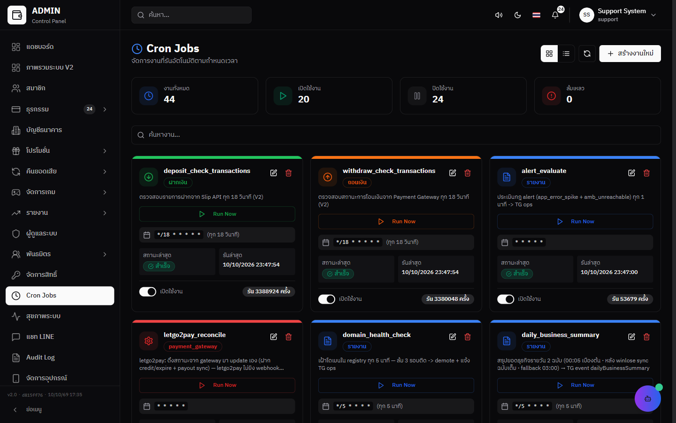Expand the รายงาน sidebar menu

[x=60, y=212]
